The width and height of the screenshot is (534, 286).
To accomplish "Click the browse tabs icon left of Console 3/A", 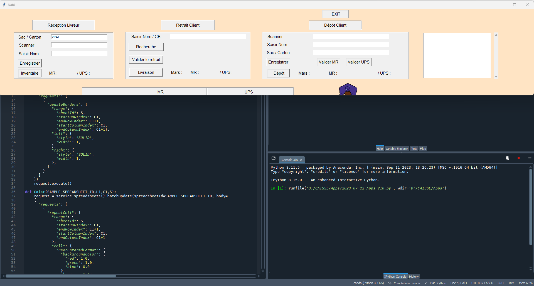I will tap(274, 158).
